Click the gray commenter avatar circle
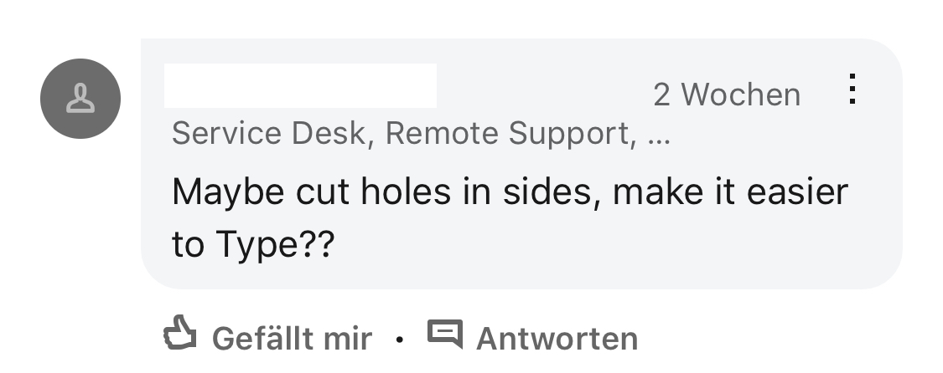Image resolution: width=943 pixels, height=373 pixels. coord(80,100)
